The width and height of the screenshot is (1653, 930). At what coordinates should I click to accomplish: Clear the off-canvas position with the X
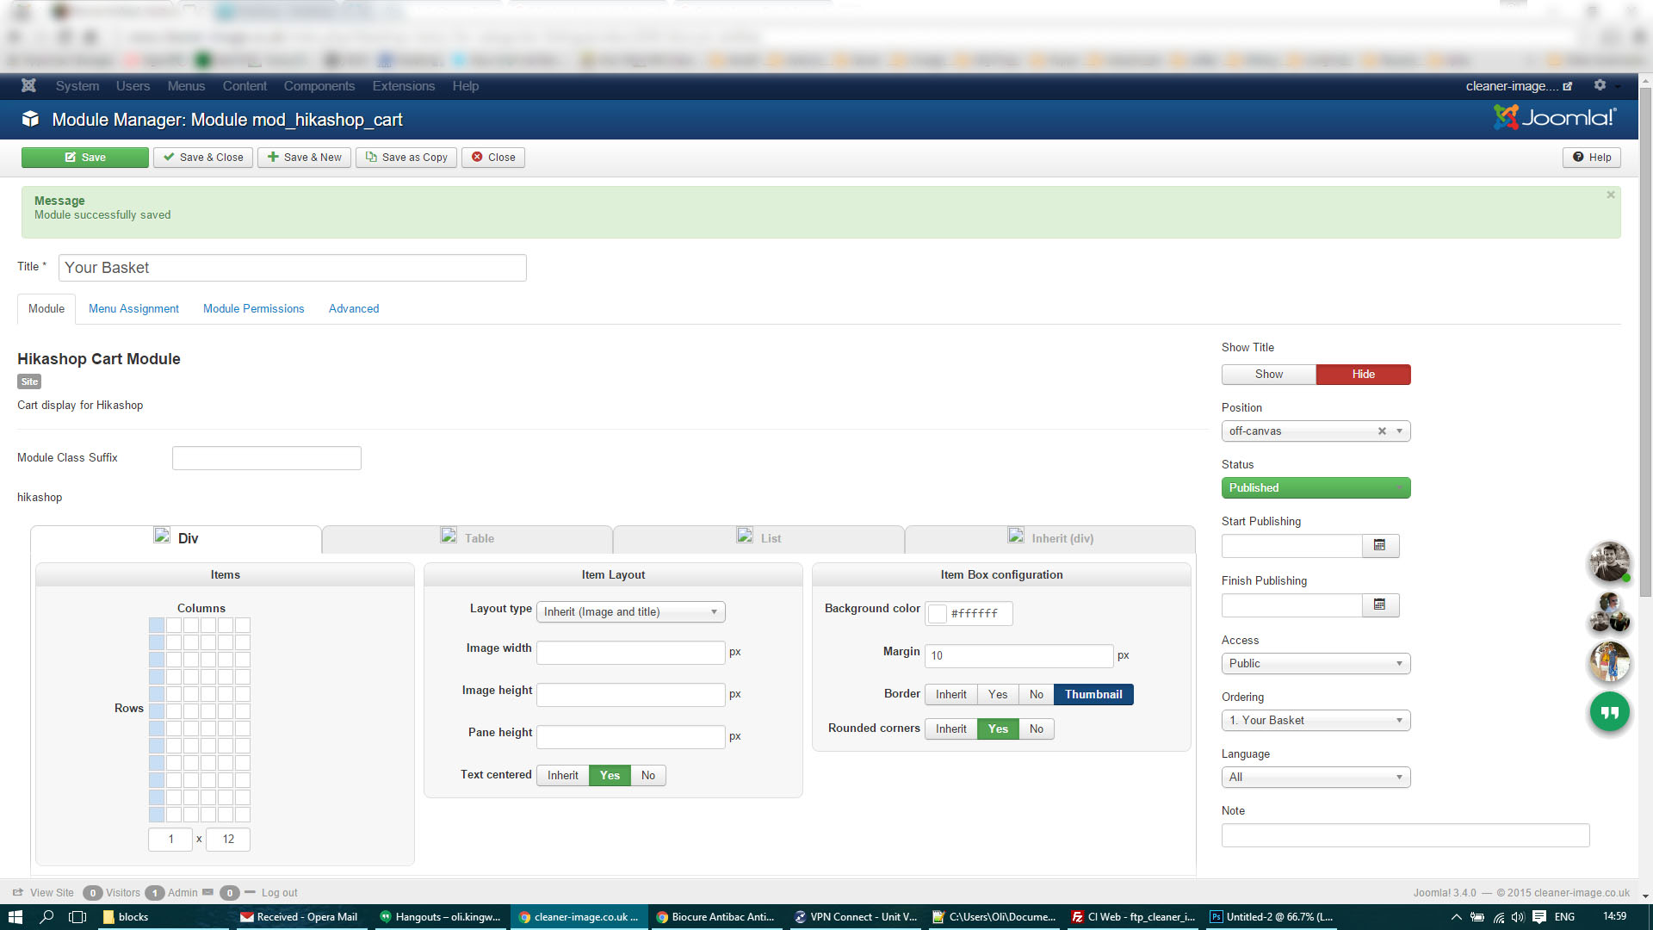tap(1382, 431)
